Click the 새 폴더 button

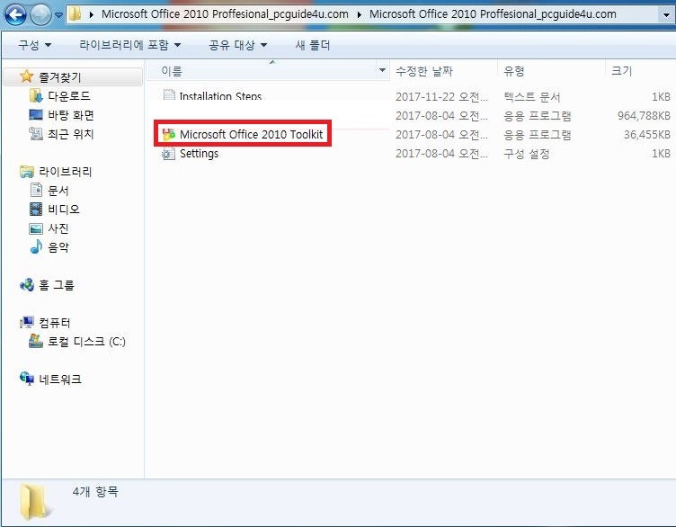coord(313,45)
